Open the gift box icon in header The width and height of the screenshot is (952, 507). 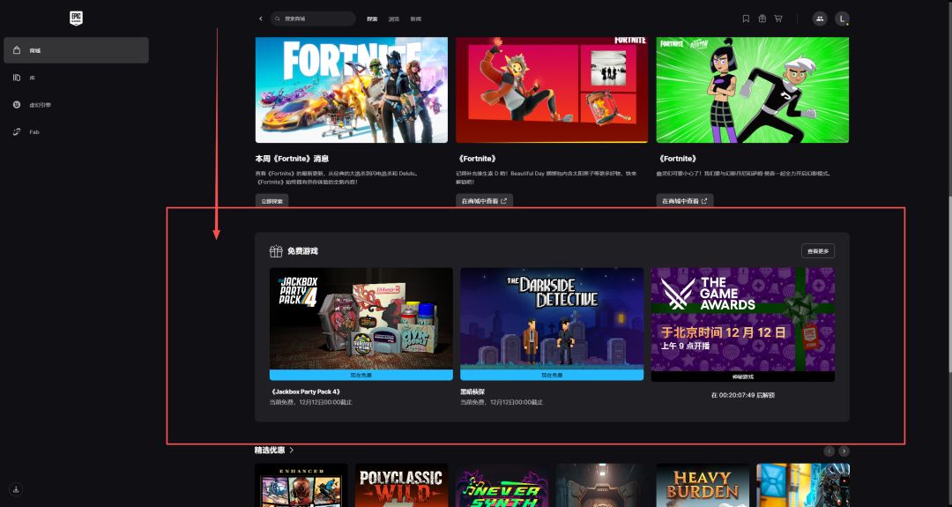pos(762,19)
